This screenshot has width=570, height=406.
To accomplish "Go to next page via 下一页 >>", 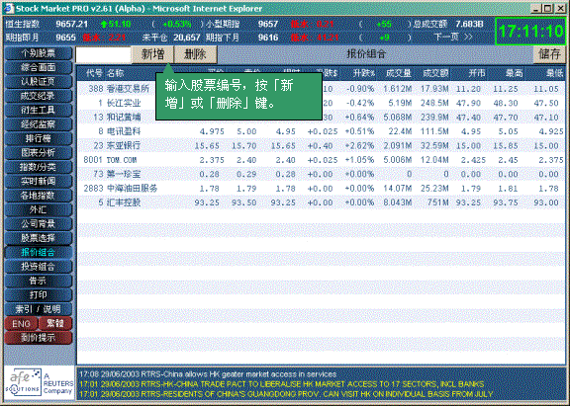I will (x=453, y=37).
